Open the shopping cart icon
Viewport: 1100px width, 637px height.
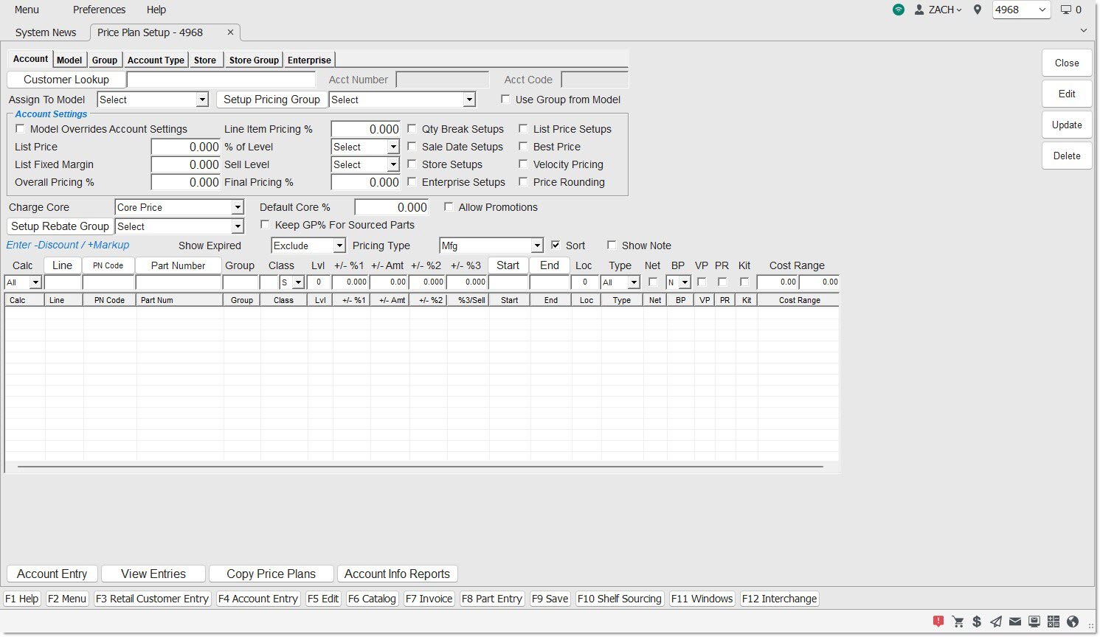click(x=958, y=622)
